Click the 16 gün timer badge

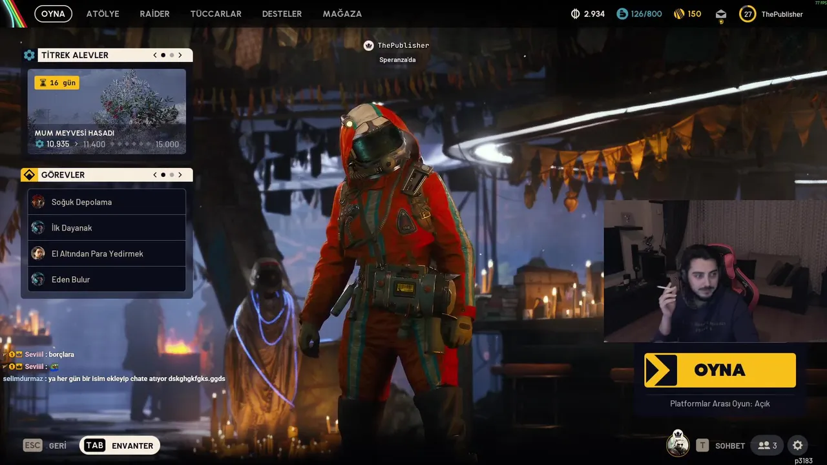point(57,83)
